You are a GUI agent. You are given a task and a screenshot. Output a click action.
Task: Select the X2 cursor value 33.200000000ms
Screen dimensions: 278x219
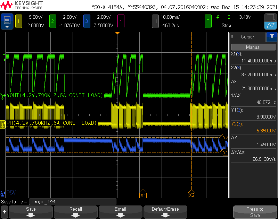(x=259, y=75)
